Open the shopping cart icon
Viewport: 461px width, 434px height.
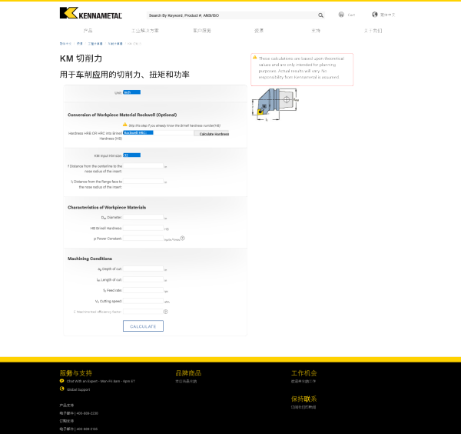[341, 15]
